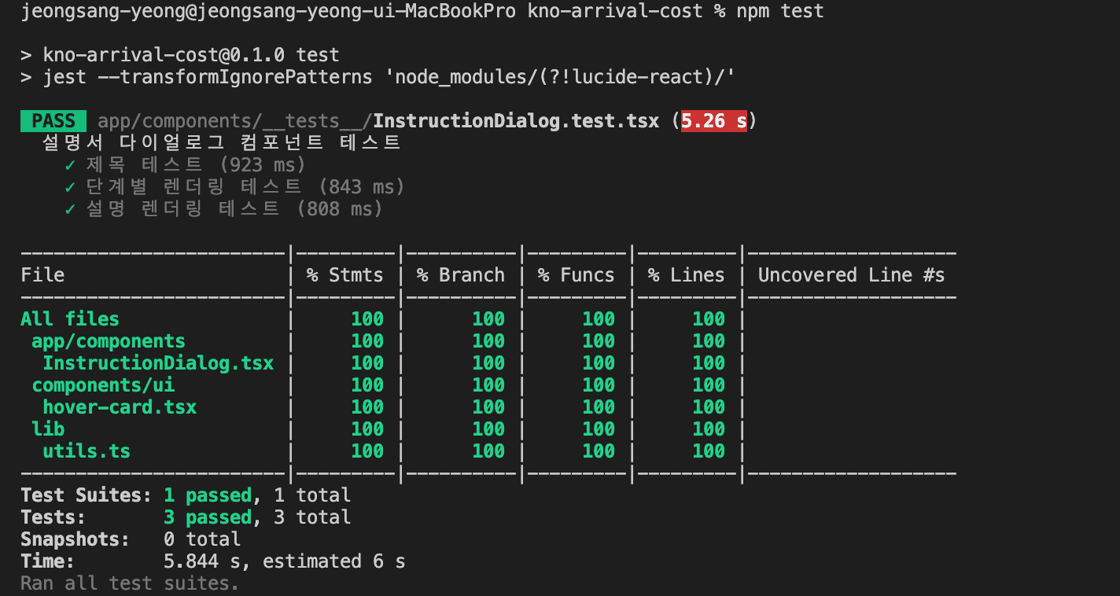Click the % Stmts column header
Screen dimensions: 1120x596
[344, 275]
